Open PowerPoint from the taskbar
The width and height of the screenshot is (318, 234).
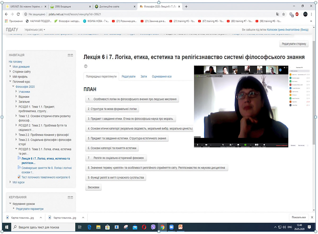tap(180, 227)
